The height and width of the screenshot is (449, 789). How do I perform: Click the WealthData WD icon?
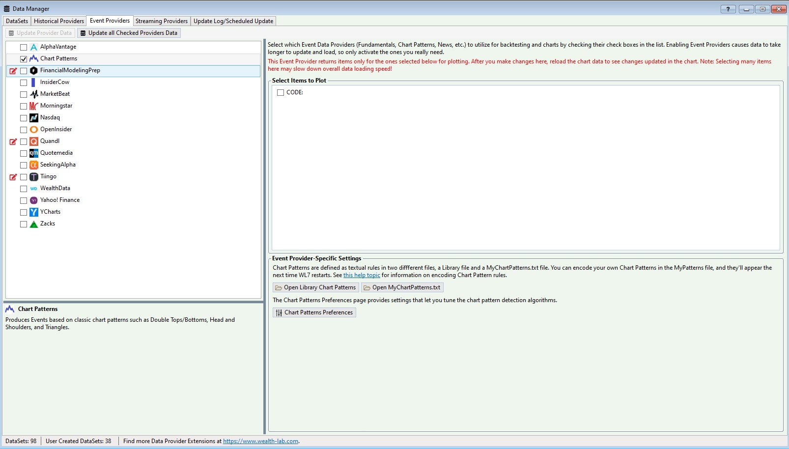34,189
